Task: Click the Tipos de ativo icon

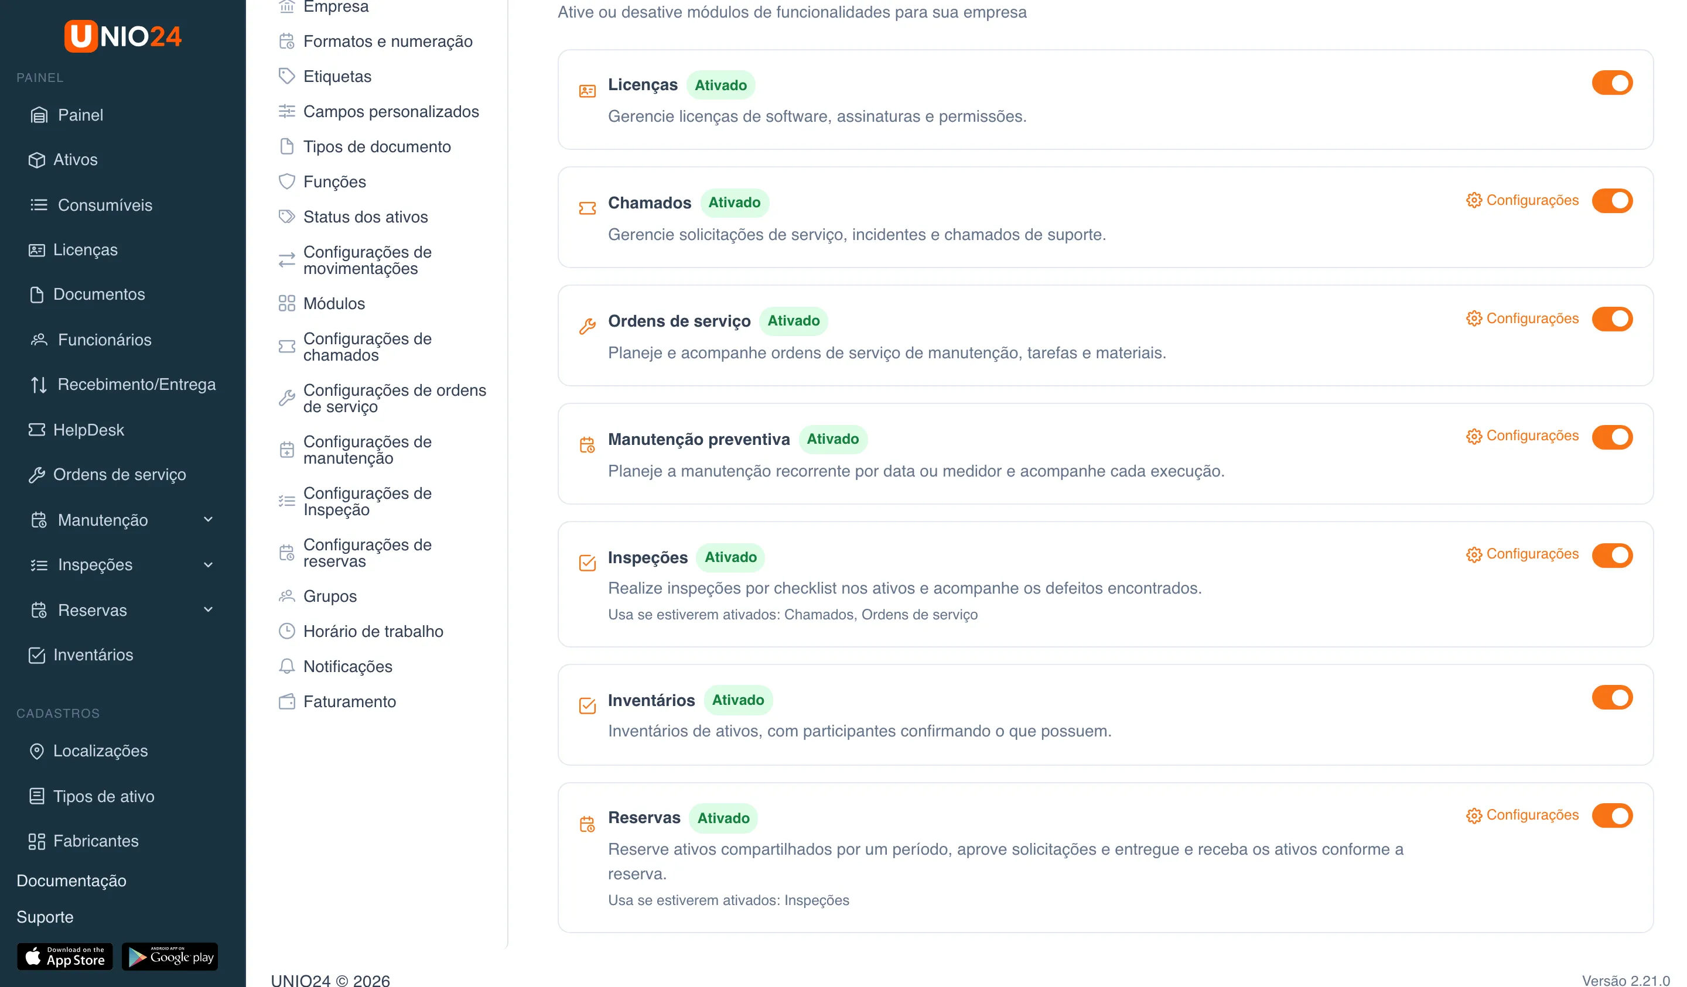Action: (37, 796)
